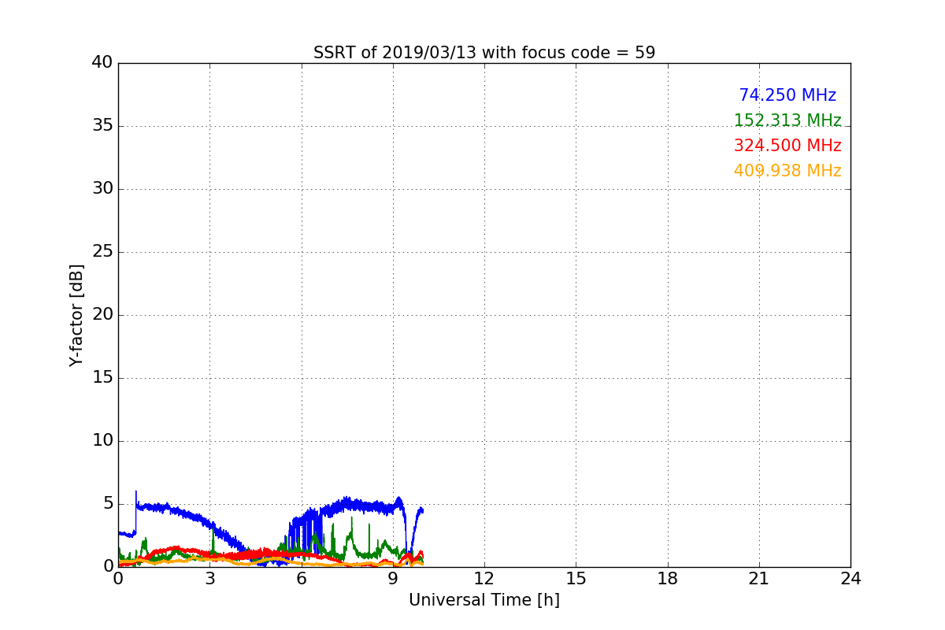The width and height of the screenshot is (945, 630).
Task: Click the y-axis tick label 25
Action: pyautogui.click(x=102, y=252)
